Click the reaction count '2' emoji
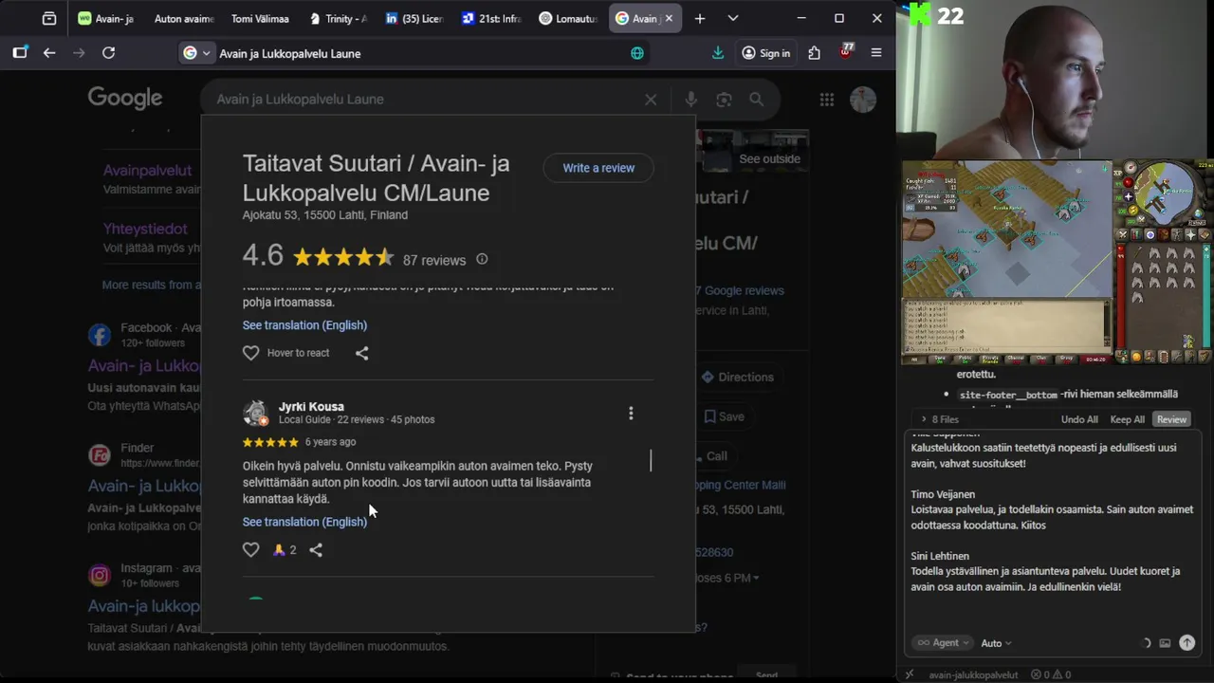 pyautogui.click(x=285, y=550)
